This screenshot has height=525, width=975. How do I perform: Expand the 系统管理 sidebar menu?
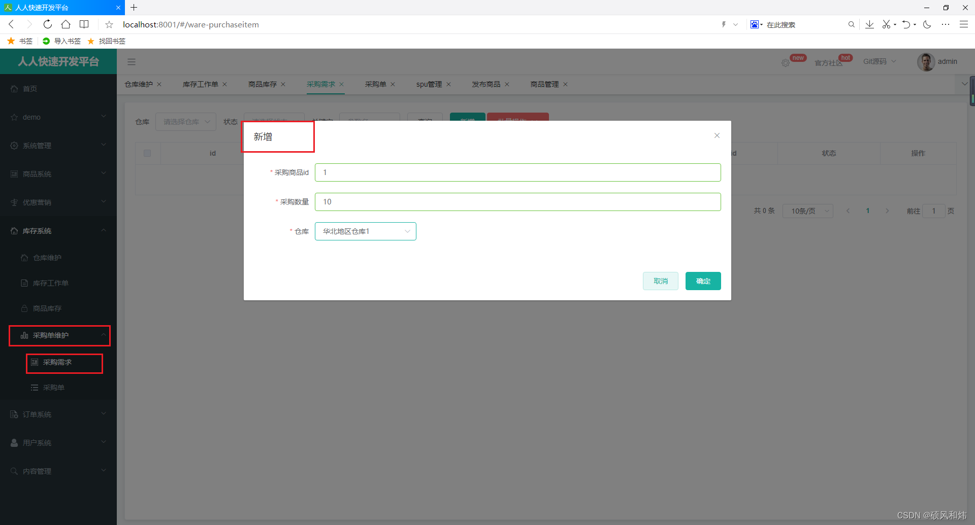point(58,146)
